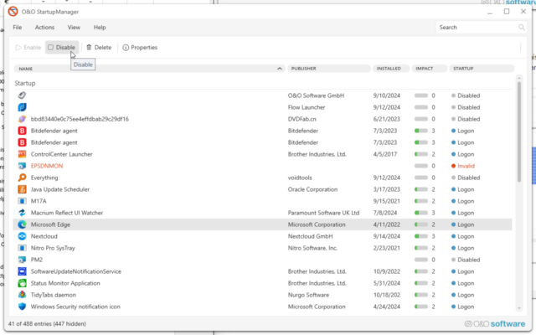
Task: Open the Actions menu
Action: pyautogui.click(x=44, y=28)
